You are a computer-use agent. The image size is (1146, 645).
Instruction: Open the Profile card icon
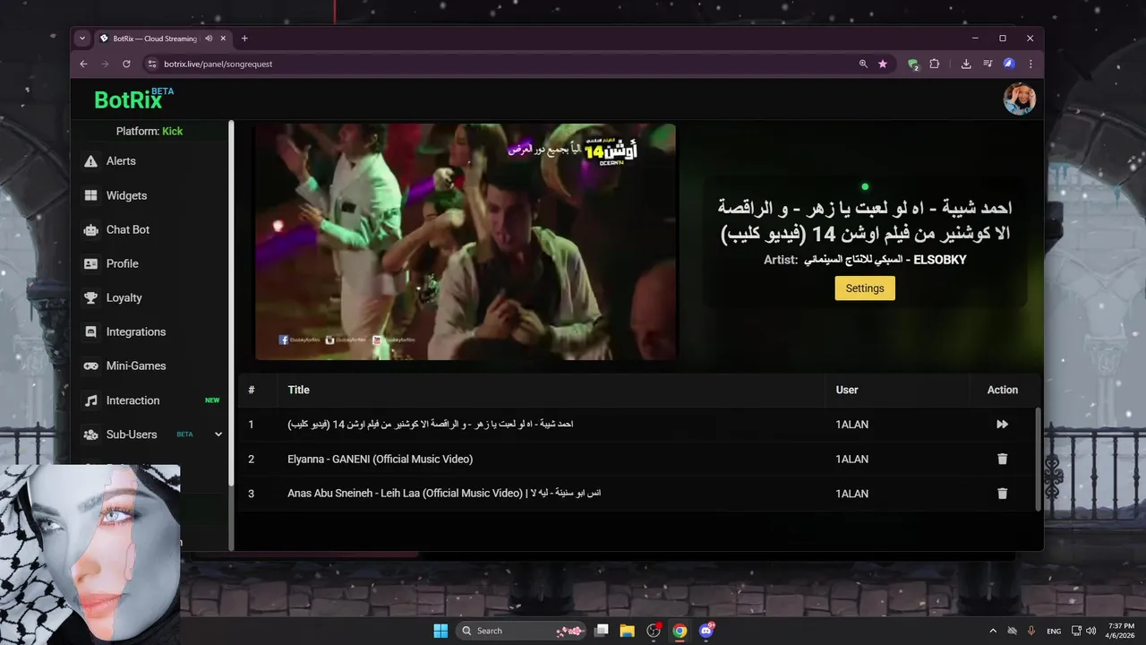[90, 263]
